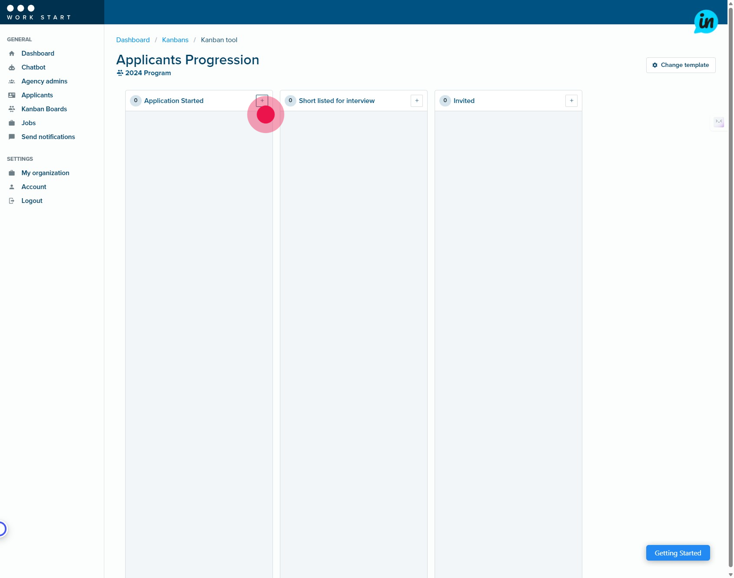The height and width of the screenshot is (578, 734).
Task: Click the Agency admins group icon
Action: (x=12, y=81)
